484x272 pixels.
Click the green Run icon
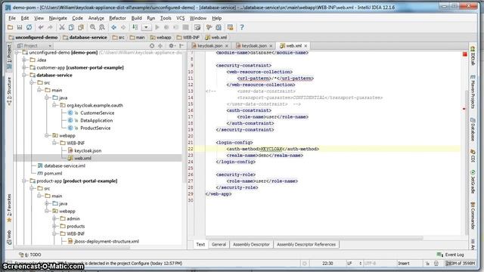coord(157,27)
